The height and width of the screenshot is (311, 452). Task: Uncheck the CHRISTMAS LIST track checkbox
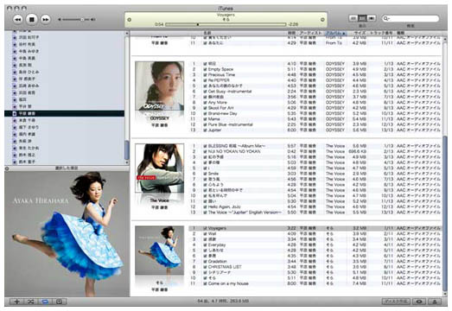click(205, 267)
